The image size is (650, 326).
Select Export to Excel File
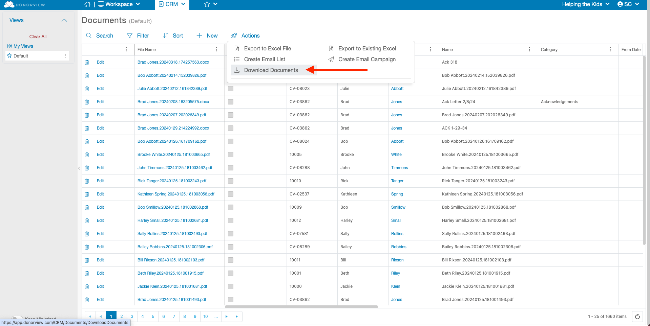coord(267,48)
